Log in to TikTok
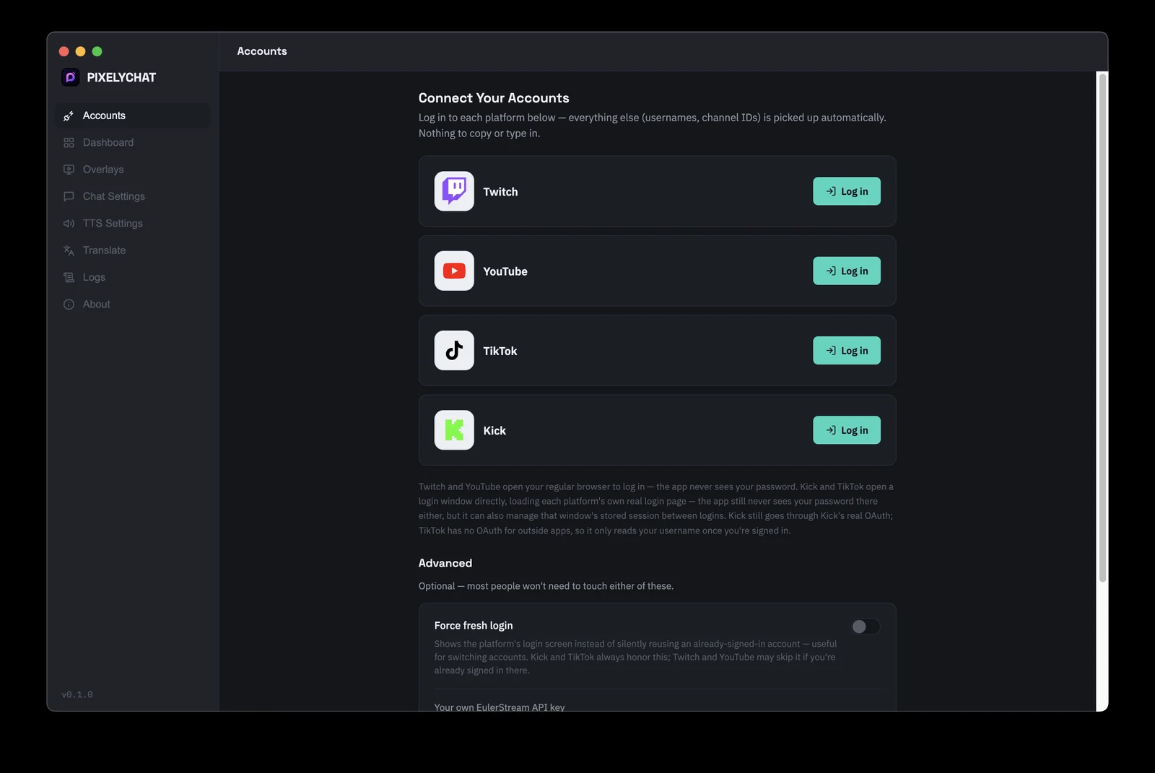This screenshot has width=1155, height=773. [x=847, y=351]
